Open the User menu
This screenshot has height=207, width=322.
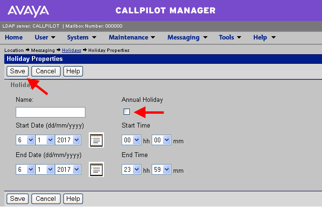tap(45, 37)
